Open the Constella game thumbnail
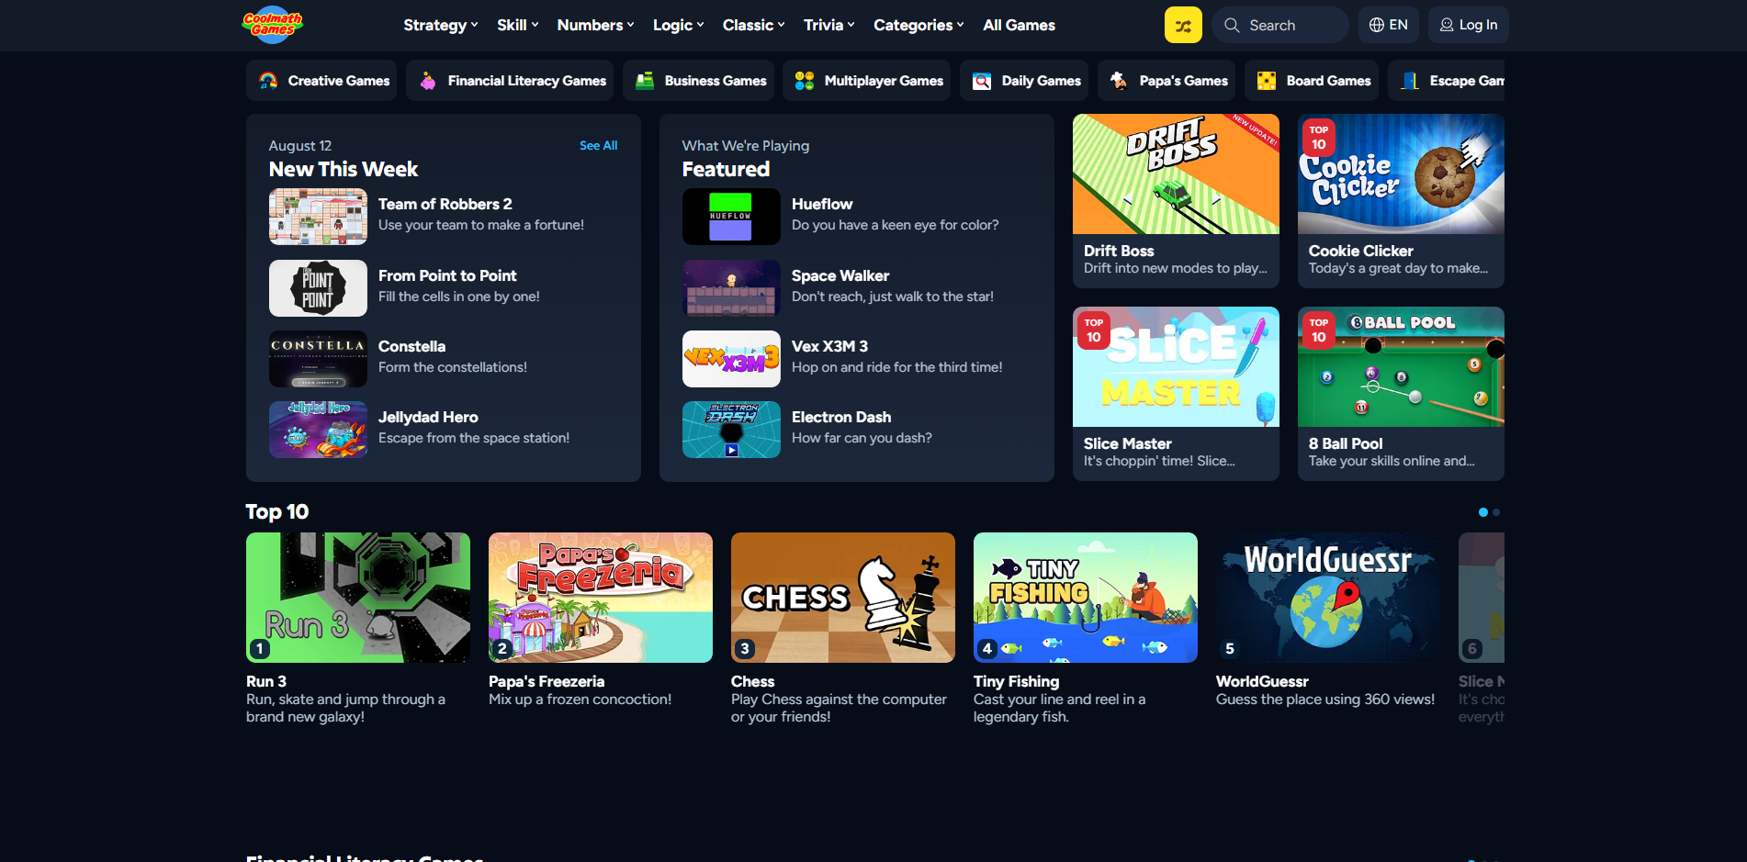This screenshot has height=862, width=1747. 318,359
